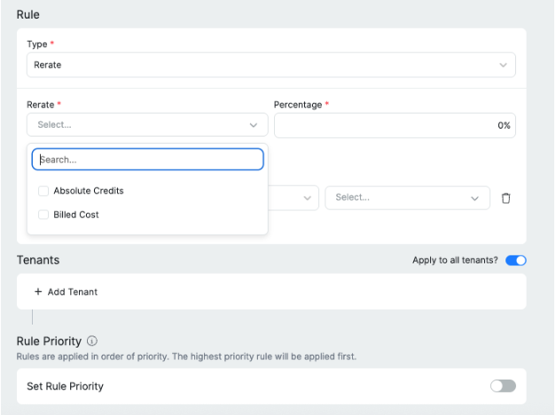Click the Rerate select chevron arrow
The width and height of the screenshot is (556, 415).
254,125
